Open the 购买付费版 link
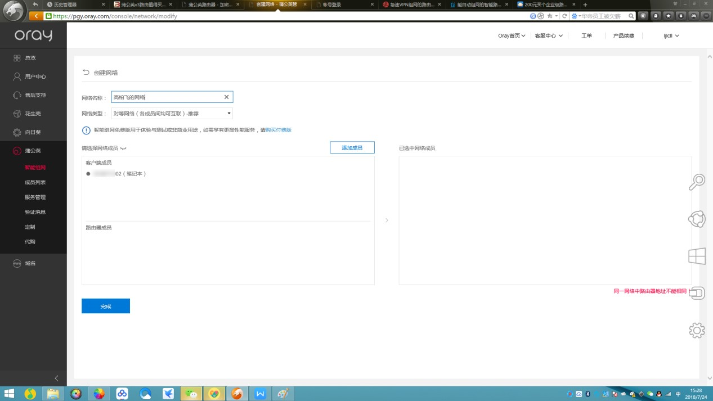Screen dimensions: 713x401 pyautogui.click(x=279, y=130)
